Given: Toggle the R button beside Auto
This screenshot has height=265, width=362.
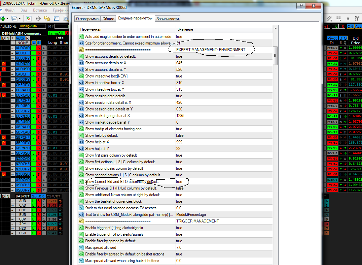Looking at the screenshot, I should [27, 38].
